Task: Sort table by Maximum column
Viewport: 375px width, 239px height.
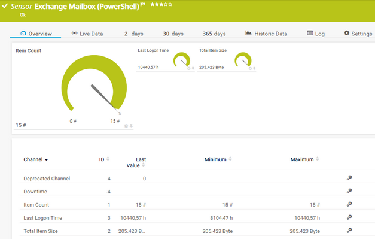Action: click(304, 159)
